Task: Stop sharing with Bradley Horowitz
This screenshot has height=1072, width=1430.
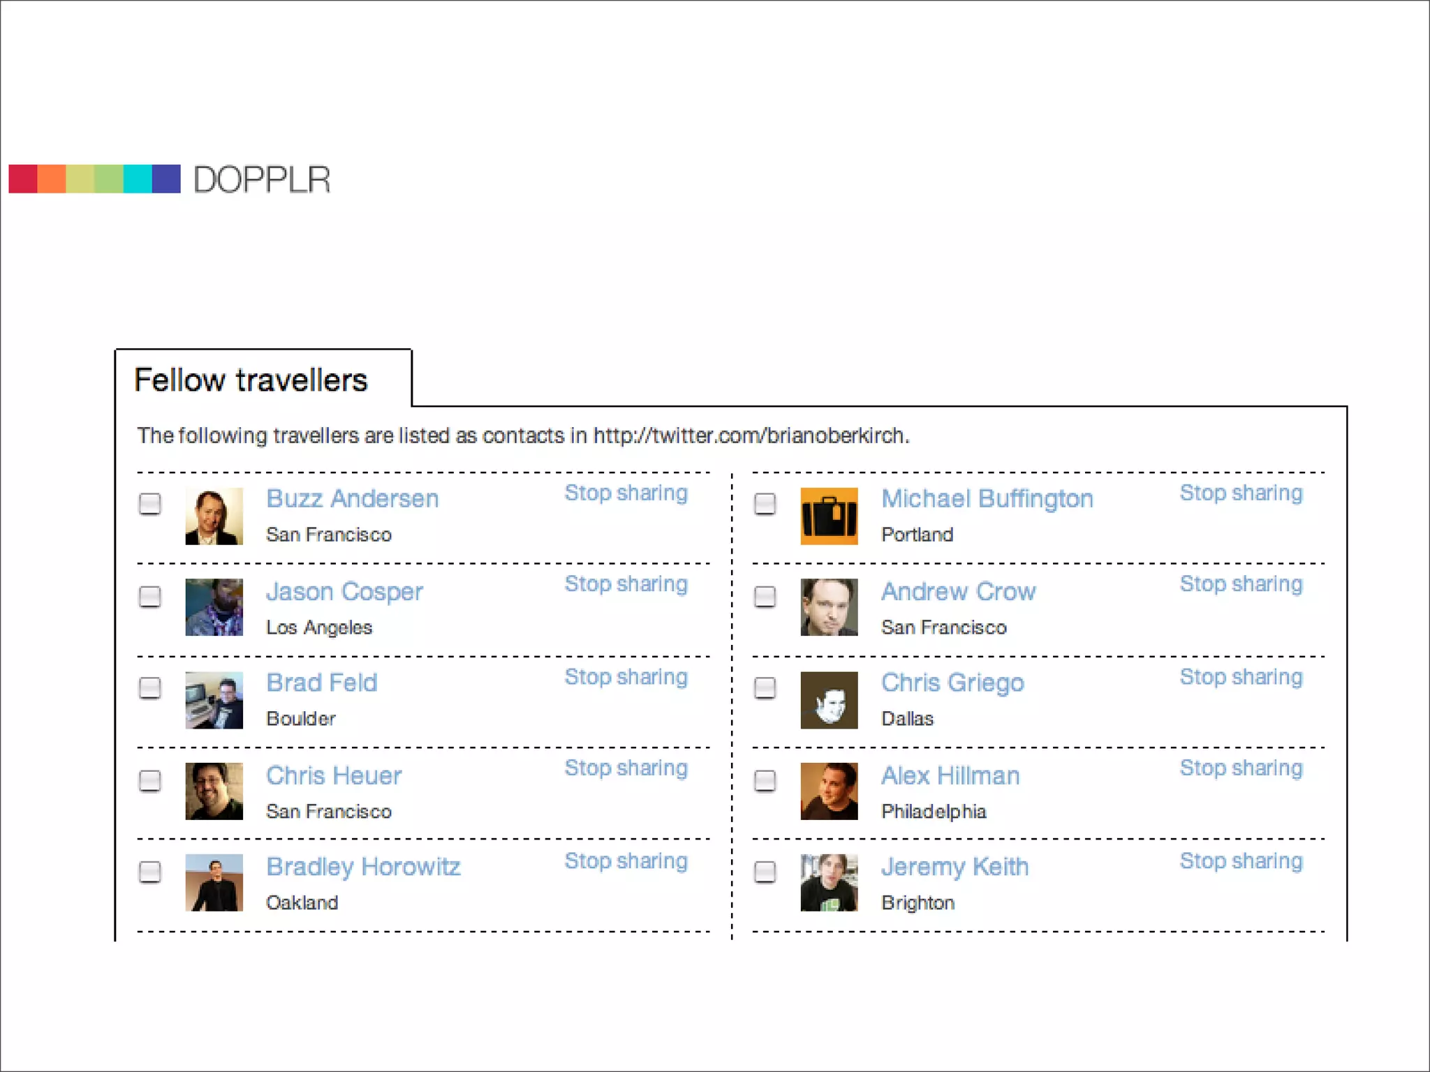Action: (x=626, y=861)
